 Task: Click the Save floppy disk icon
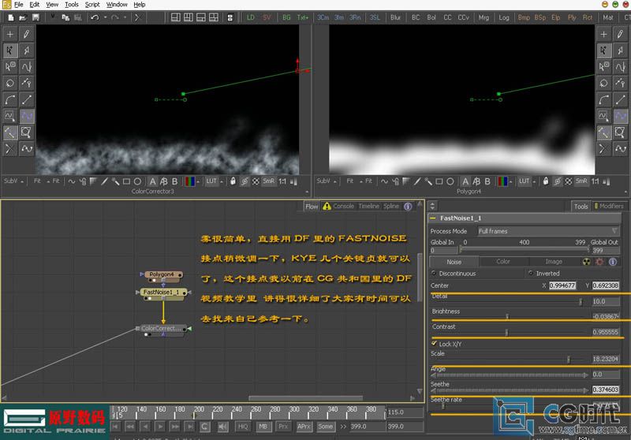(35, 17)
